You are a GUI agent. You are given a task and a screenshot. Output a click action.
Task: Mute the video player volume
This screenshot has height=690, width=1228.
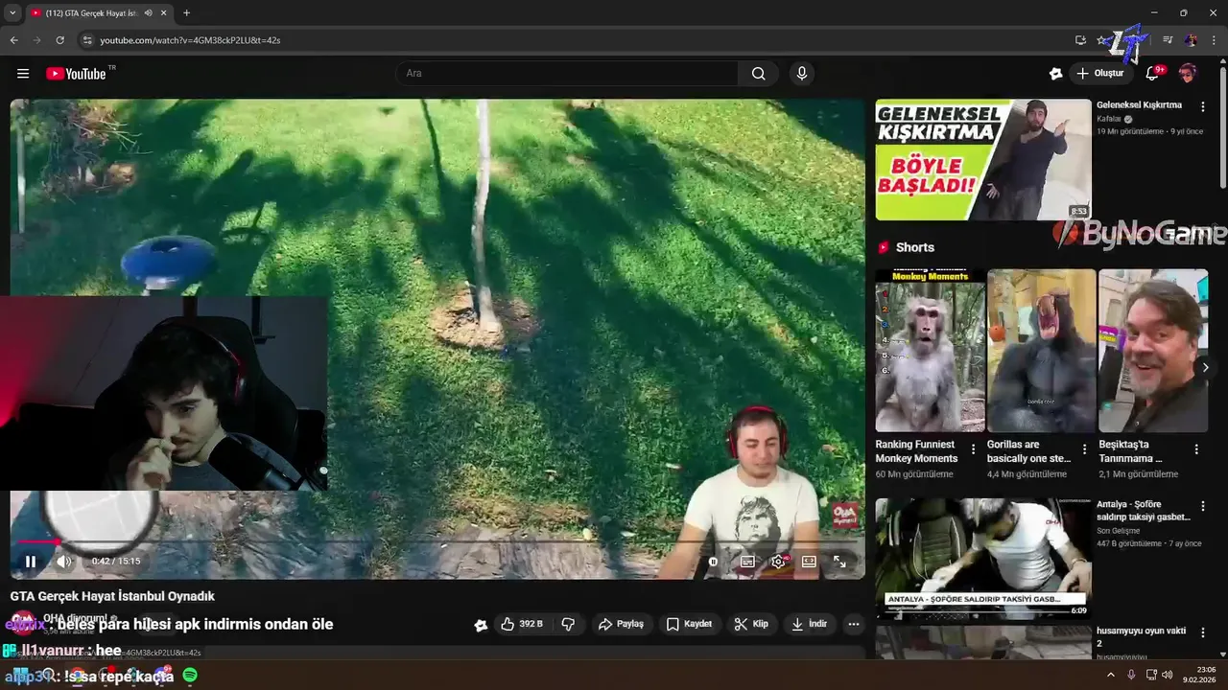pos(63,562)
